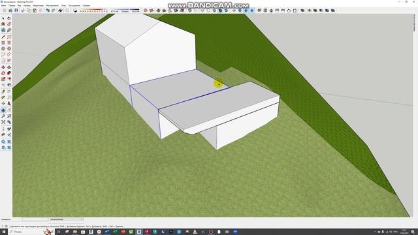The height and width of the screenshot is (235, 418).
Task: Activate the Push/Pull tool
Action: 9,67
